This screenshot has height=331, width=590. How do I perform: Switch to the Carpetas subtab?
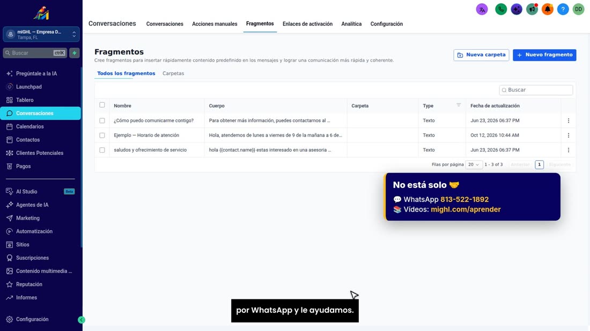point(173,73)
